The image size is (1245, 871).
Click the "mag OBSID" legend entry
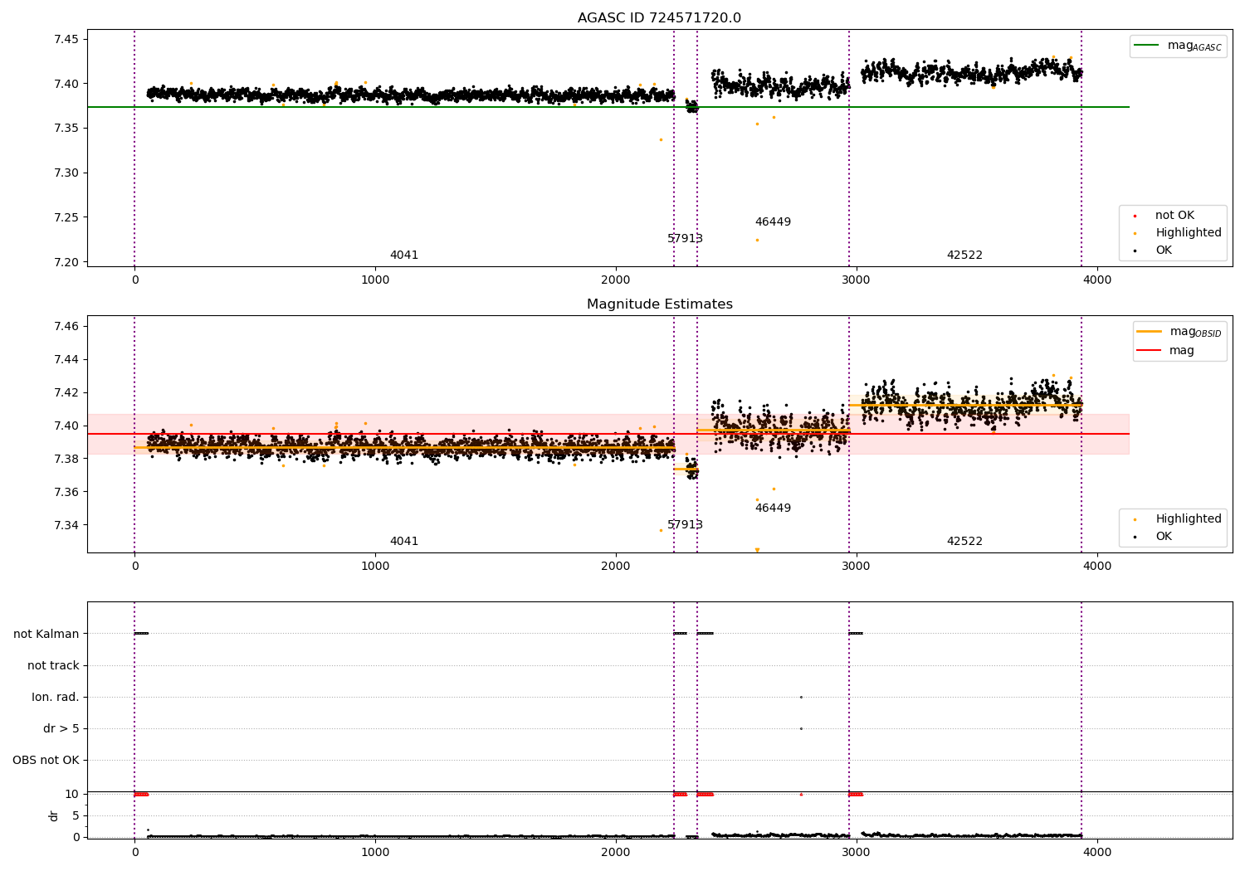click(x=1180, y=332)
